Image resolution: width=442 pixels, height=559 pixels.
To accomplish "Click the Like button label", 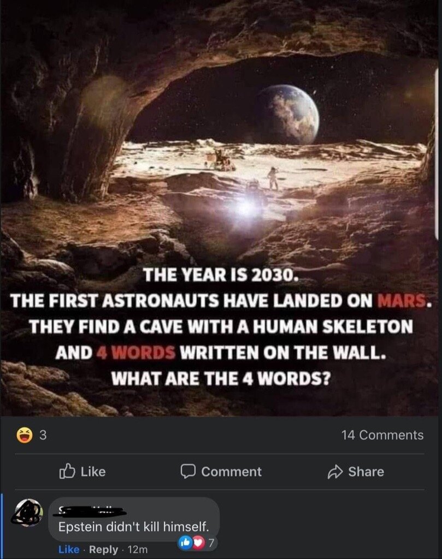I will [x=93, y=472].
